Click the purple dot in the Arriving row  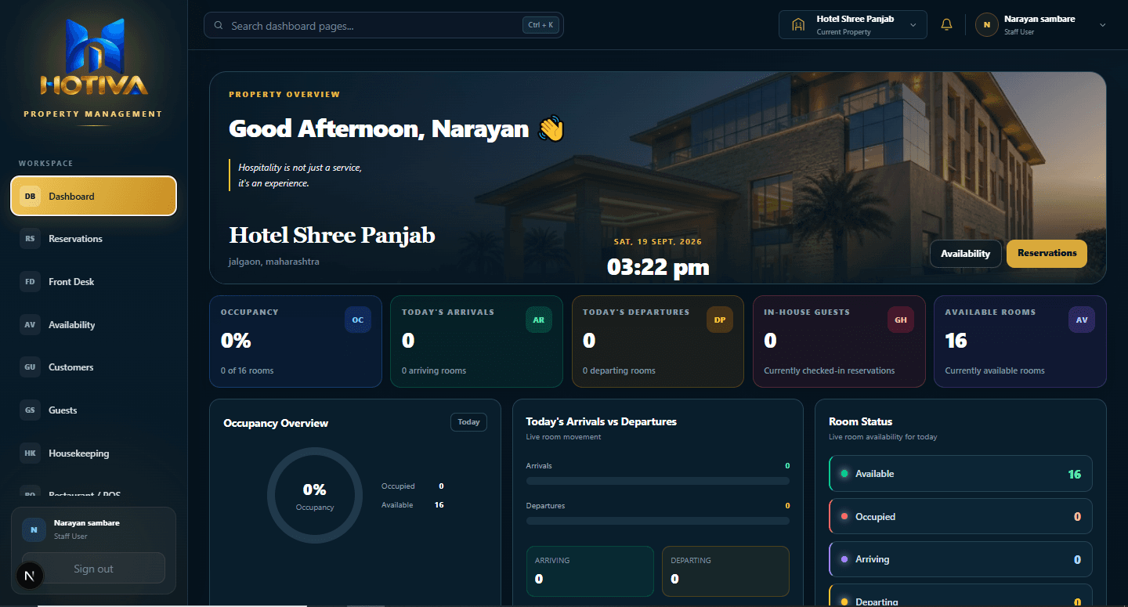click(844, 559)
